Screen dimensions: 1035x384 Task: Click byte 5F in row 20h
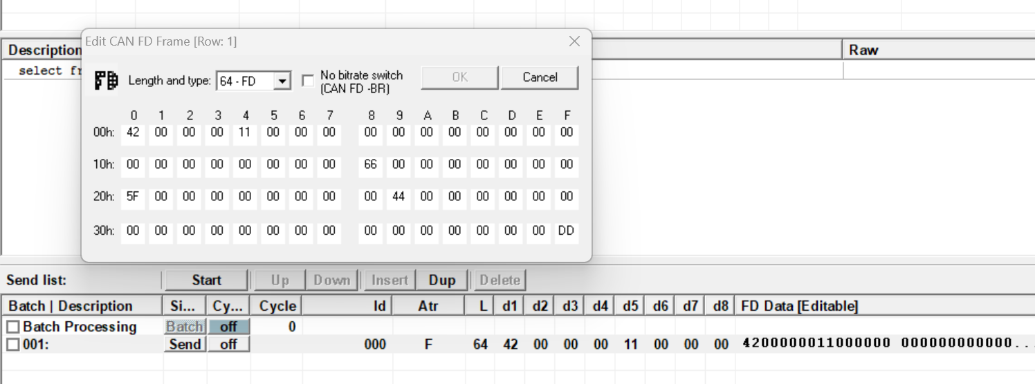133,197
